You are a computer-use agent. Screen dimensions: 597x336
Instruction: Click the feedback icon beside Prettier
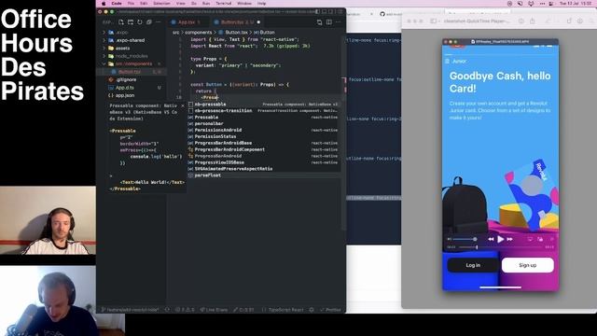tap(312, 310)
